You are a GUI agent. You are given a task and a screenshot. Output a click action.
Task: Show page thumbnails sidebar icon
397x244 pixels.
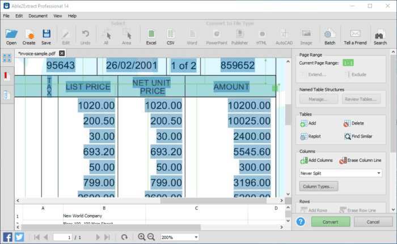(x=7, y=58)
